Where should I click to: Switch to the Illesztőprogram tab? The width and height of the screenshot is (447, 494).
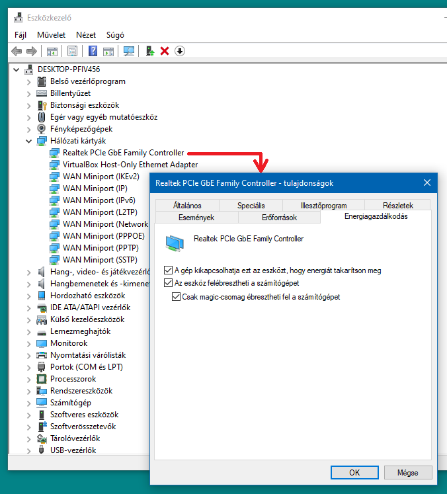coord(323,206)
